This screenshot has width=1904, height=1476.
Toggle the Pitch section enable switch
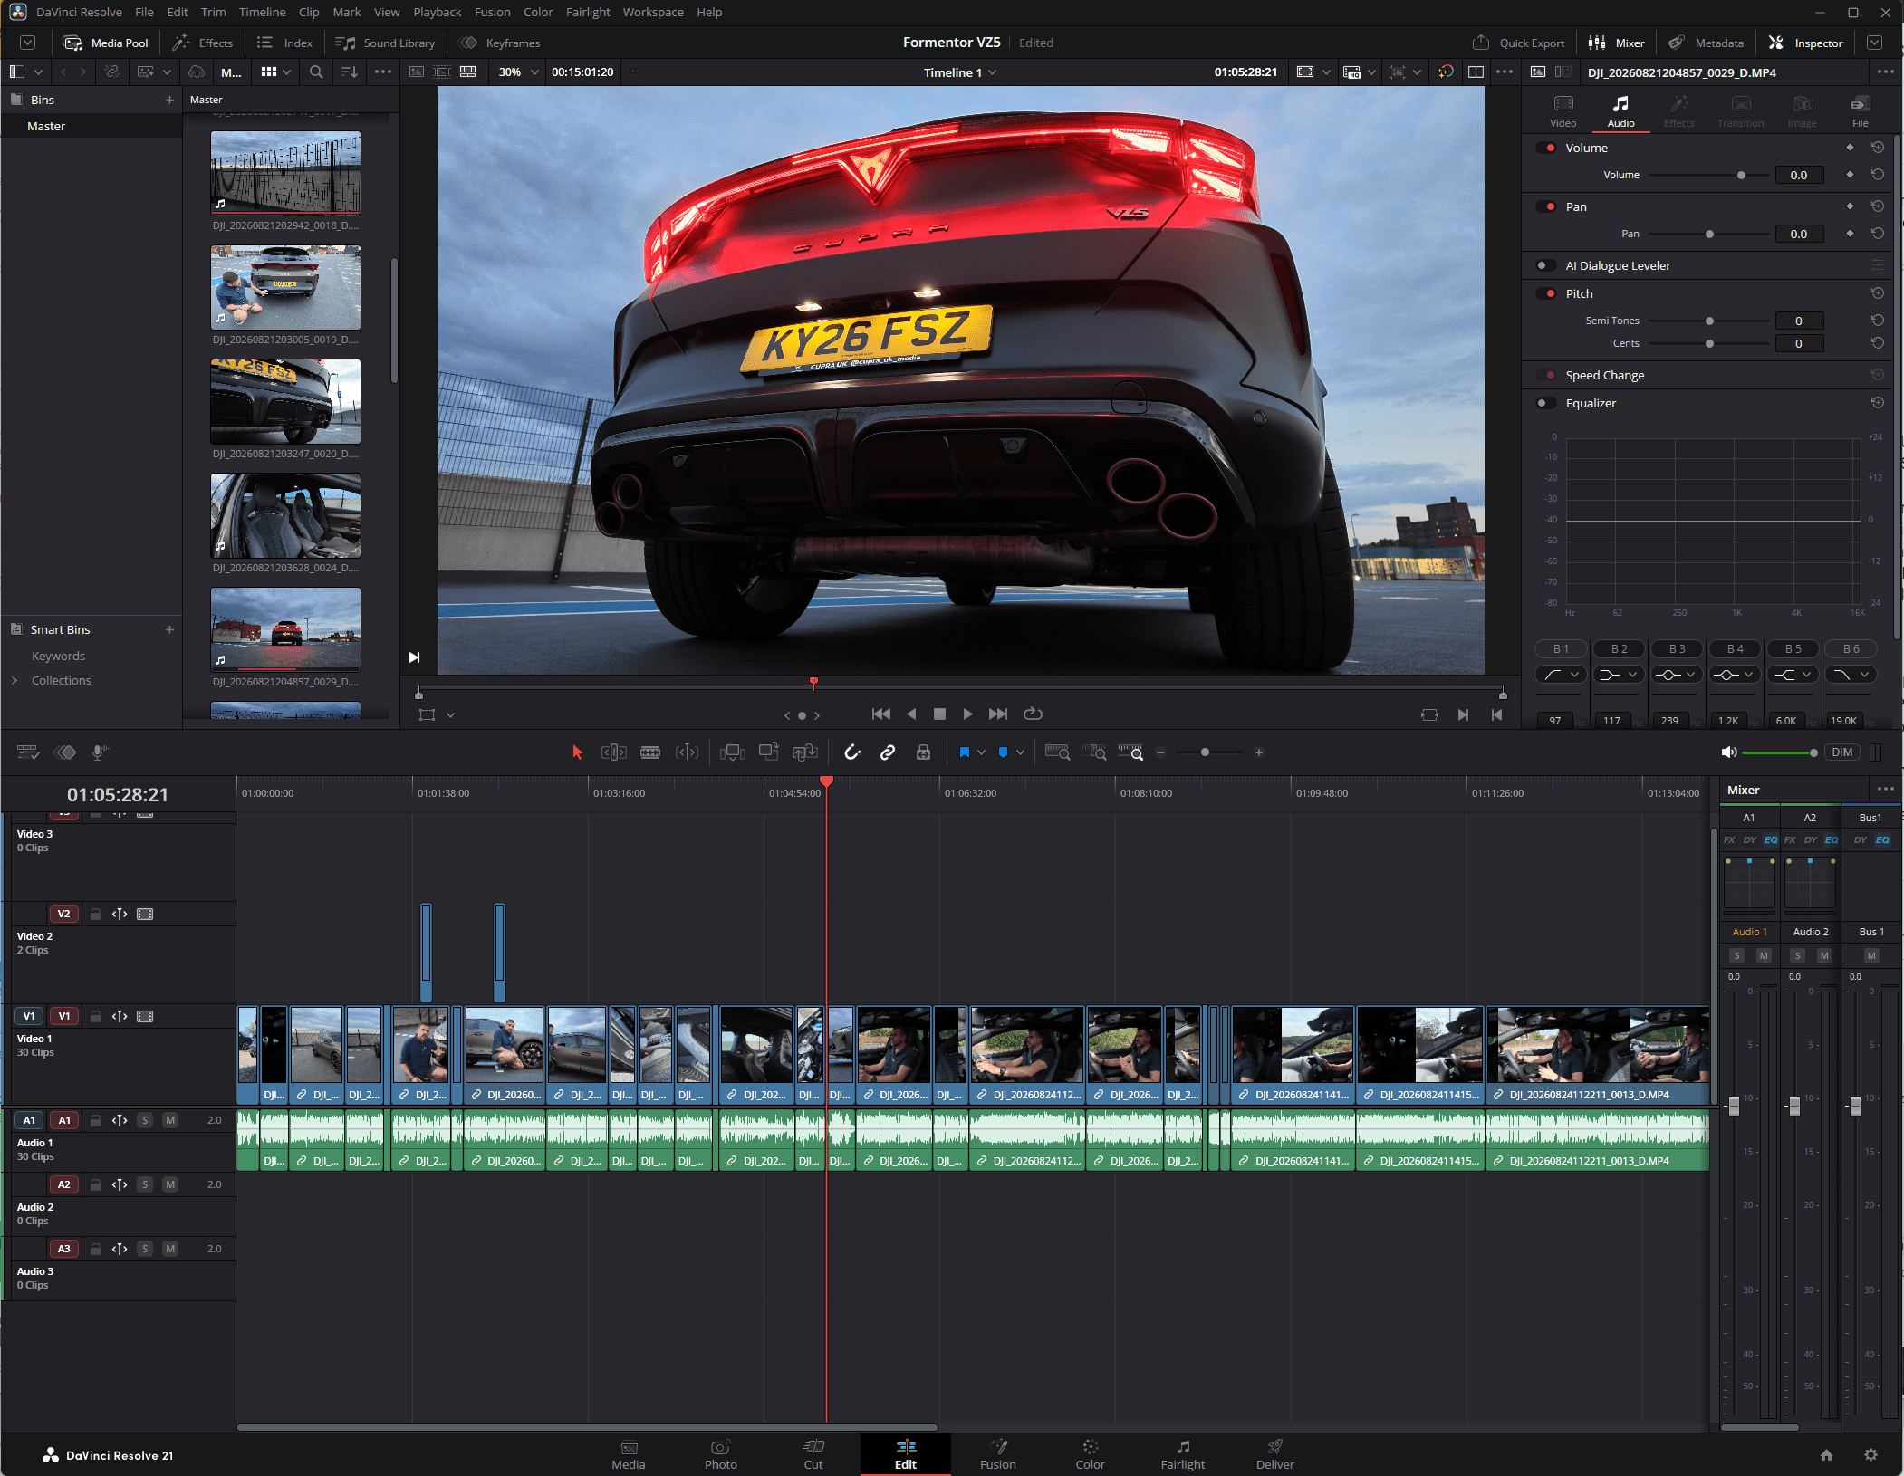point(1545,293)
